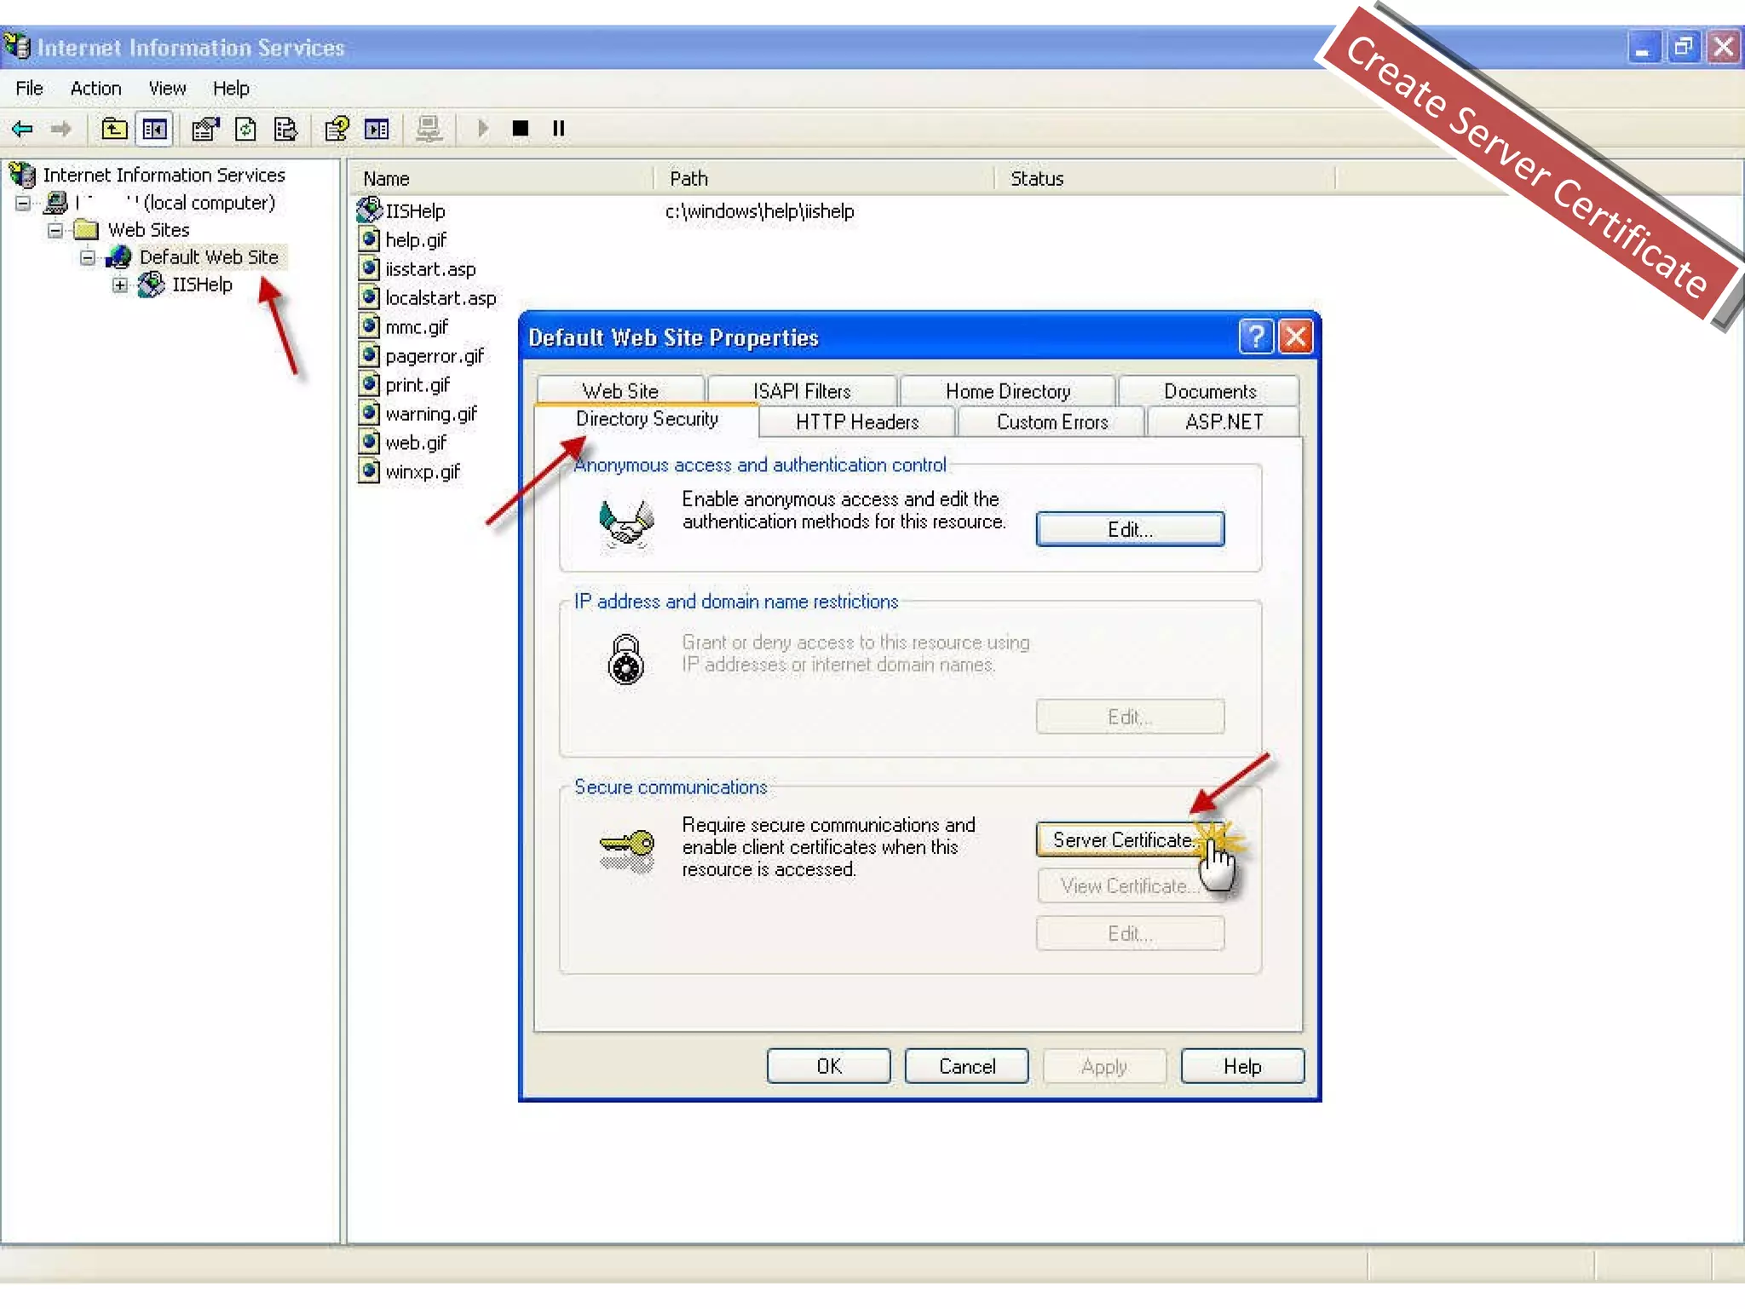The height and width of the screenshot is (1309, 1745).
Task: Expand the IISHelp tree node
Action: coord(120,285)
